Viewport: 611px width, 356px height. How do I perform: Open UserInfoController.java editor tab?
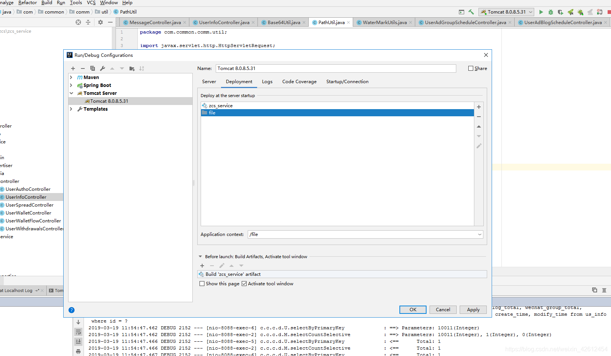click(224, 23)
